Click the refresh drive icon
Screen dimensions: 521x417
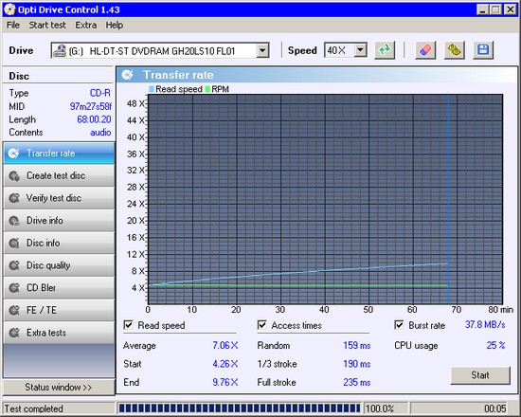(x=385, y=50)
